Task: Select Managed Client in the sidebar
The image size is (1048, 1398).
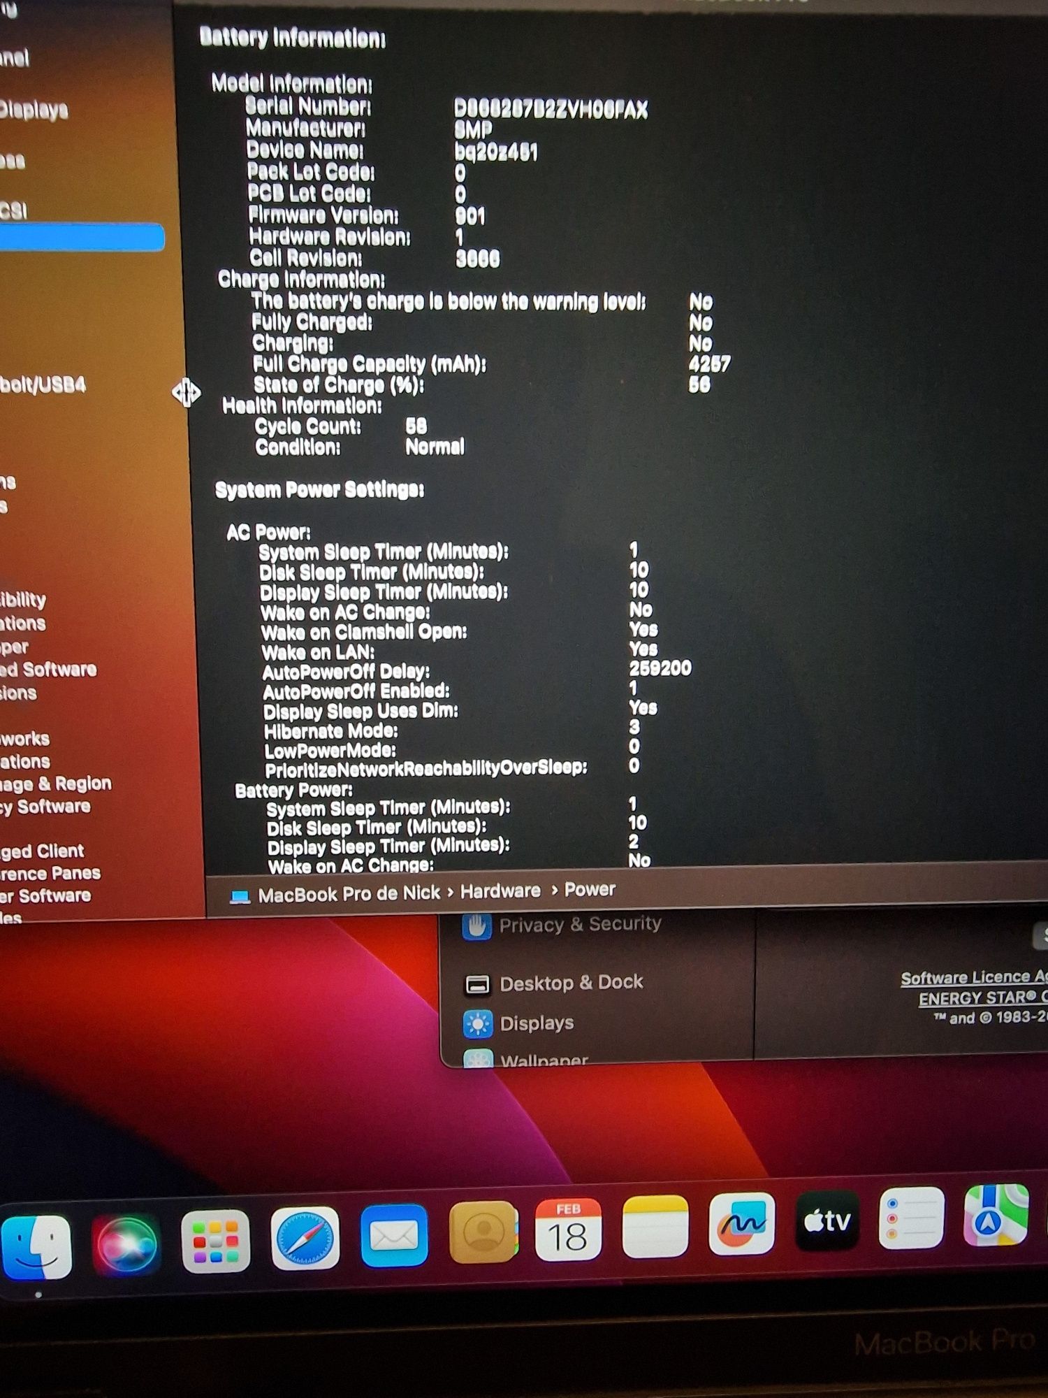Action: point(42,851)
